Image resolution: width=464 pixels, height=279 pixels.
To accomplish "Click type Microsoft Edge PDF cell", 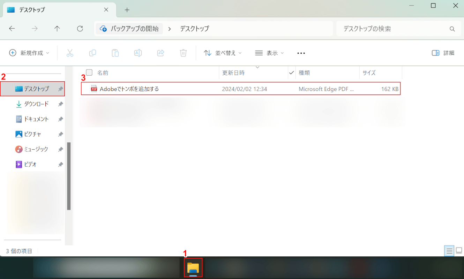I will point(326,89).
